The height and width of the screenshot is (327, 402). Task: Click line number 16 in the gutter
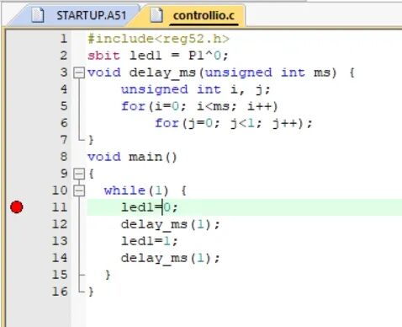60,292
